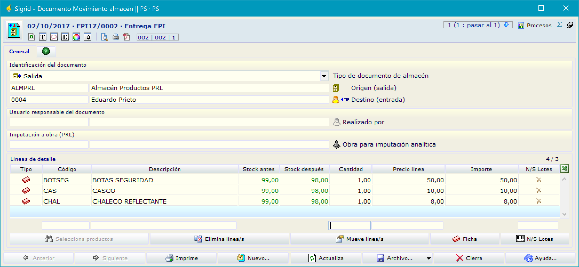Image resolution: width=579 pixels, height=267 pixels.
Task: Click the E icon in the document toolbar
Action: point(65,37)
